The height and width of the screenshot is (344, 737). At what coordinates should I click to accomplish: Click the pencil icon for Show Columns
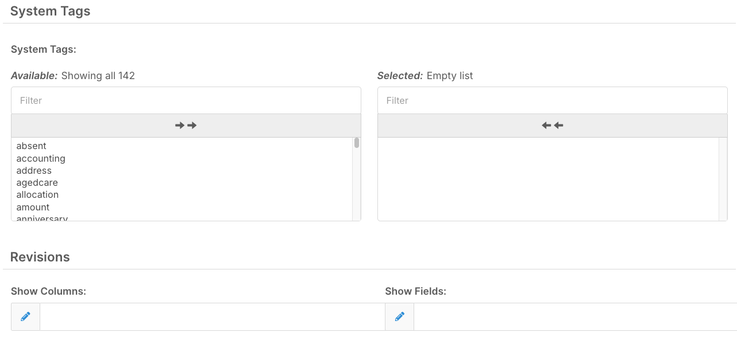tap(25, 316)
